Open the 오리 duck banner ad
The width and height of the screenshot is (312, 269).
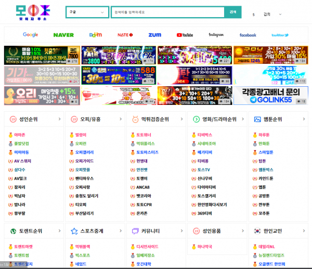click(x=42, y=96)
